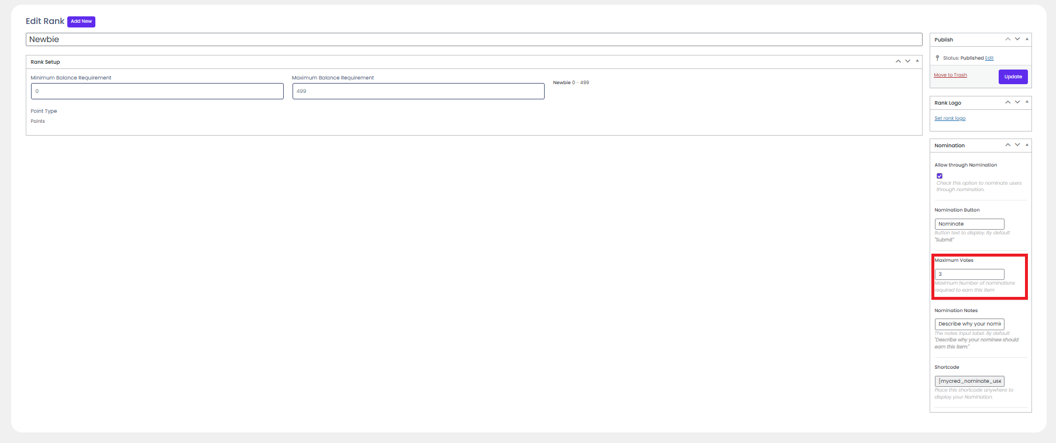
Task: Move the Nomination panel down
Action: tap(1017, 145)
